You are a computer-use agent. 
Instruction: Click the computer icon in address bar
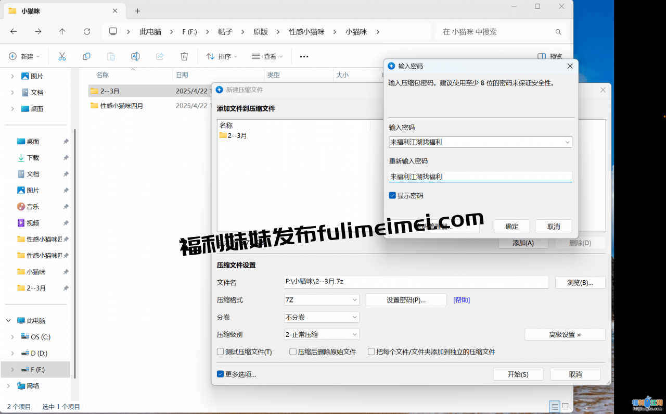pyautogui.click(x=113, y=32)
